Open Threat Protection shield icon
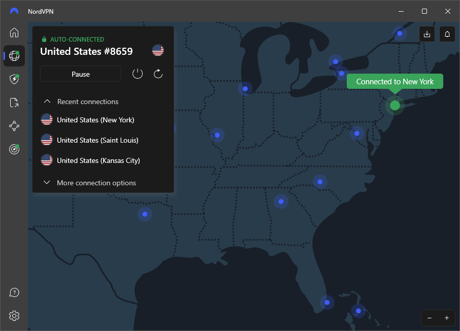Screen dimensions: 460x331 click(14, 79)
